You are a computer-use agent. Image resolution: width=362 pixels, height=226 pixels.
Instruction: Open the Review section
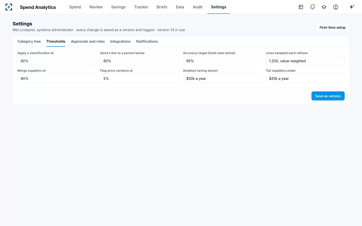pyautogui.click(x=96, y=7)
